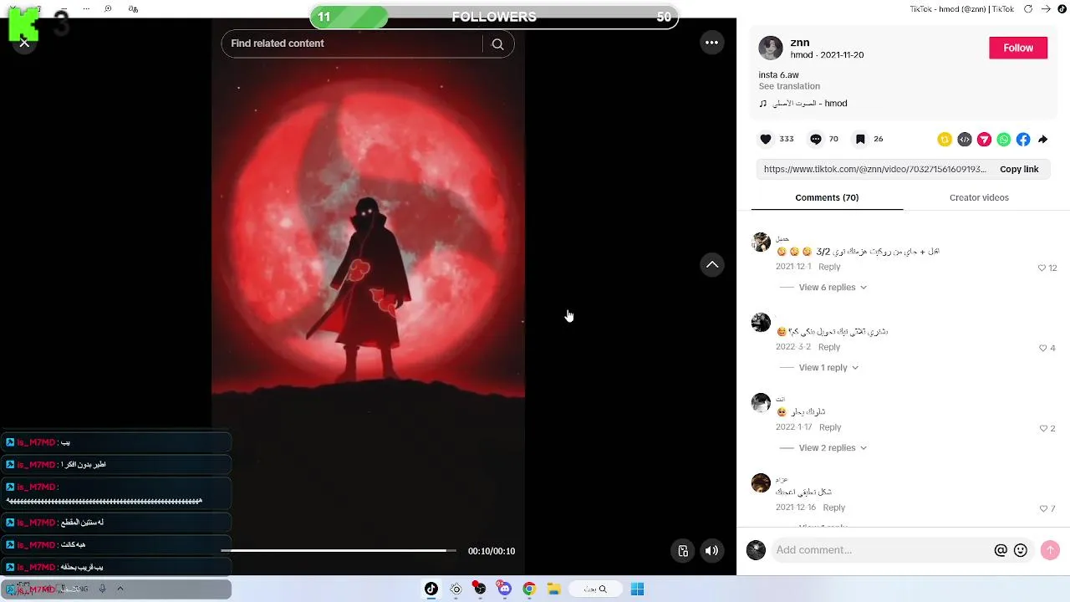
Task: Click the followers goal progress bar
Action: pyautogui.click(x=494, y=17)
